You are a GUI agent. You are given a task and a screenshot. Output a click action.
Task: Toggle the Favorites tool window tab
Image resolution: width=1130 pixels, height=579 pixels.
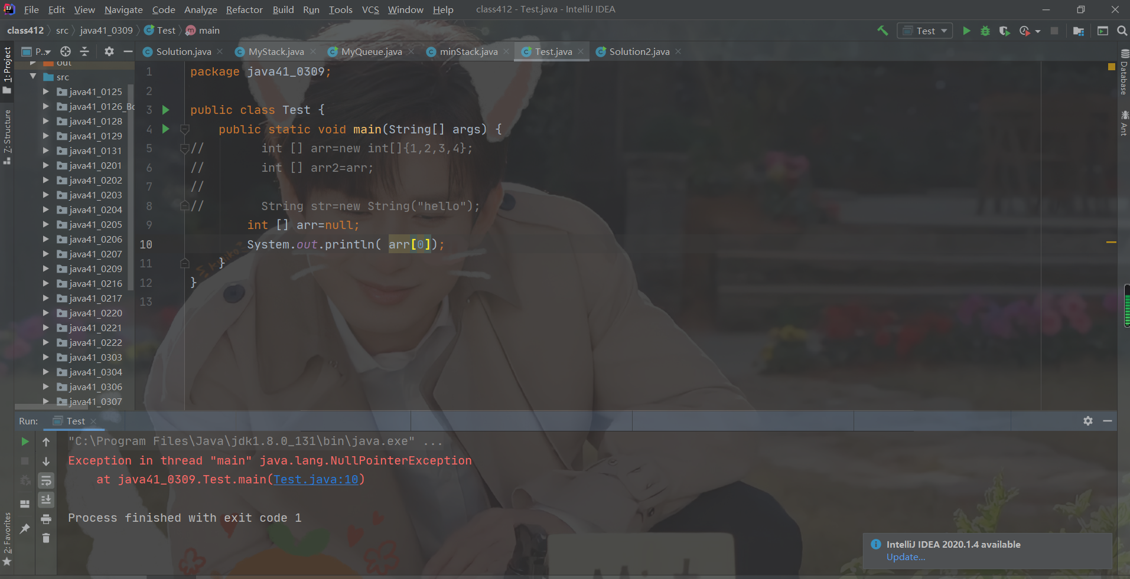[7, 538]
